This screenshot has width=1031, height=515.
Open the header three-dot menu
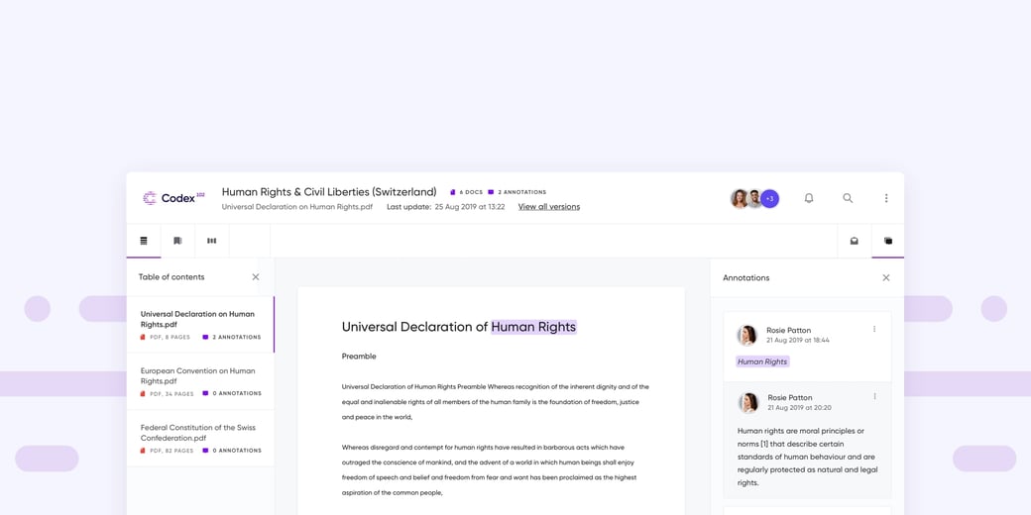[886, 198]
